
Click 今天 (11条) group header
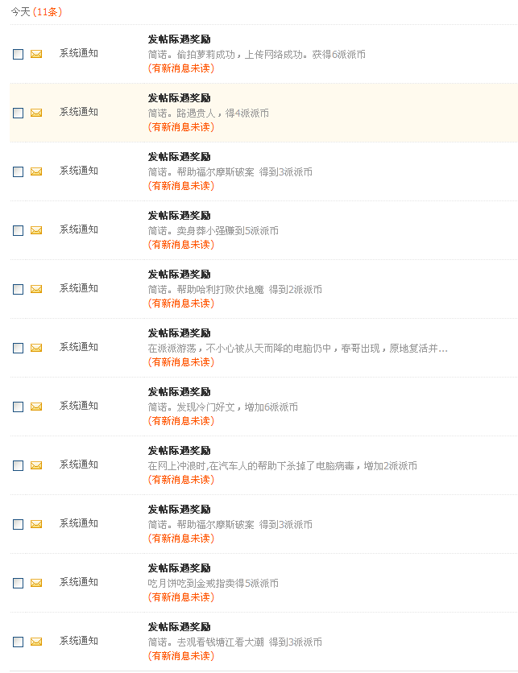coord(36,12)
